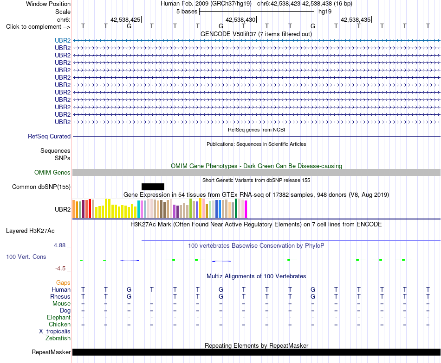Screen dimensions: 441x363
Task: Click '100 vertebrates Basewise Conservation by PhyloP' title
Action: point(256,246)
